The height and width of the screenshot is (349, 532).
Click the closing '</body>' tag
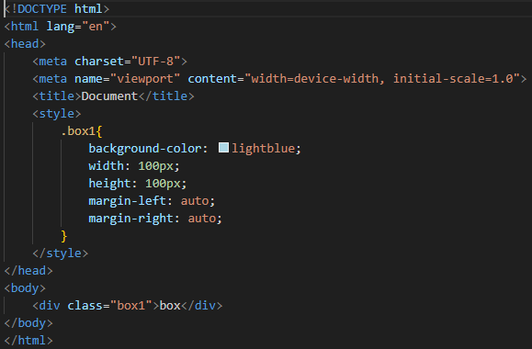(28, 323)
